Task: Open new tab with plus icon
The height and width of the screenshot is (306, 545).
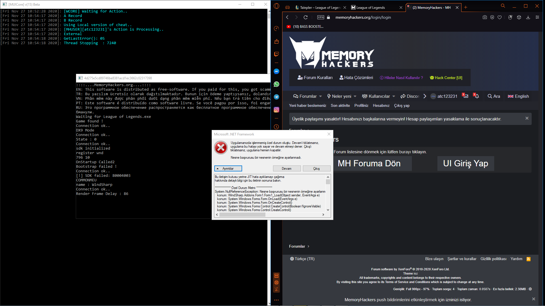Action: coord(466,7)
